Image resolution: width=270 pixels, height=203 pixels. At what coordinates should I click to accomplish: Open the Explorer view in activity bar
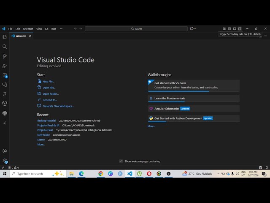[x=5, y=37]
